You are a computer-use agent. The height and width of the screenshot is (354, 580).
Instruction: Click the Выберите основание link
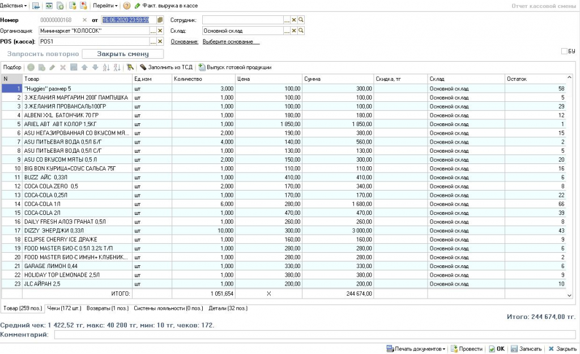click(x=228, y=42)
